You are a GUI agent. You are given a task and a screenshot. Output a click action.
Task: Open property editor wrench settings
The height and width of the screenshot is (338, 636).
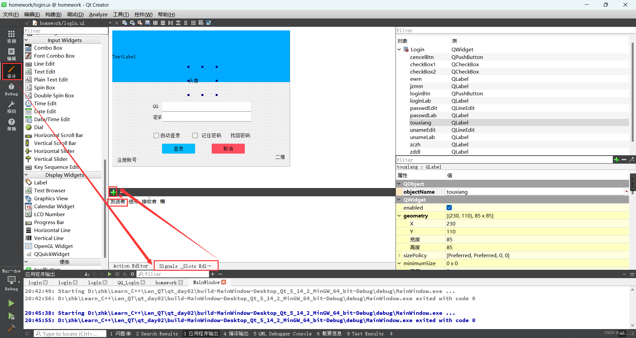(632, 160)
